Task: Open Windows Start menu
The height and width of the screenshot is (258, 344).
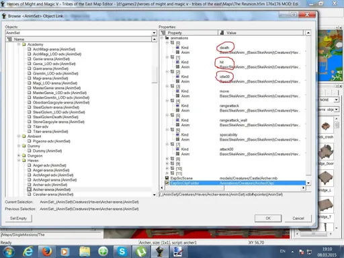Action: pos(9,252)
